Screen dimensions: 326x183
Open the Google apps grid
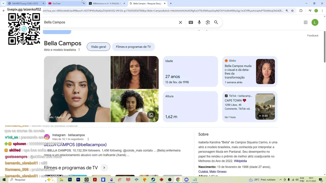[x=306, y=22]
